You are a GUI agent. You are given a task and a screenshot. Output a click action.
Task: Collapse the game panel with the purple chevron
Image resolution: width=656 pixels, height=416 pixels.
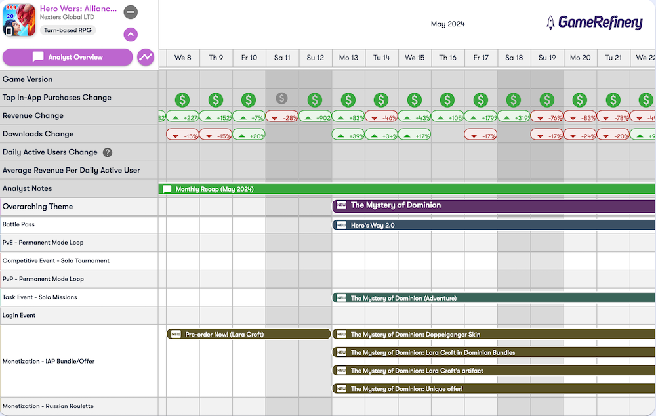click(x=131, y=34)
